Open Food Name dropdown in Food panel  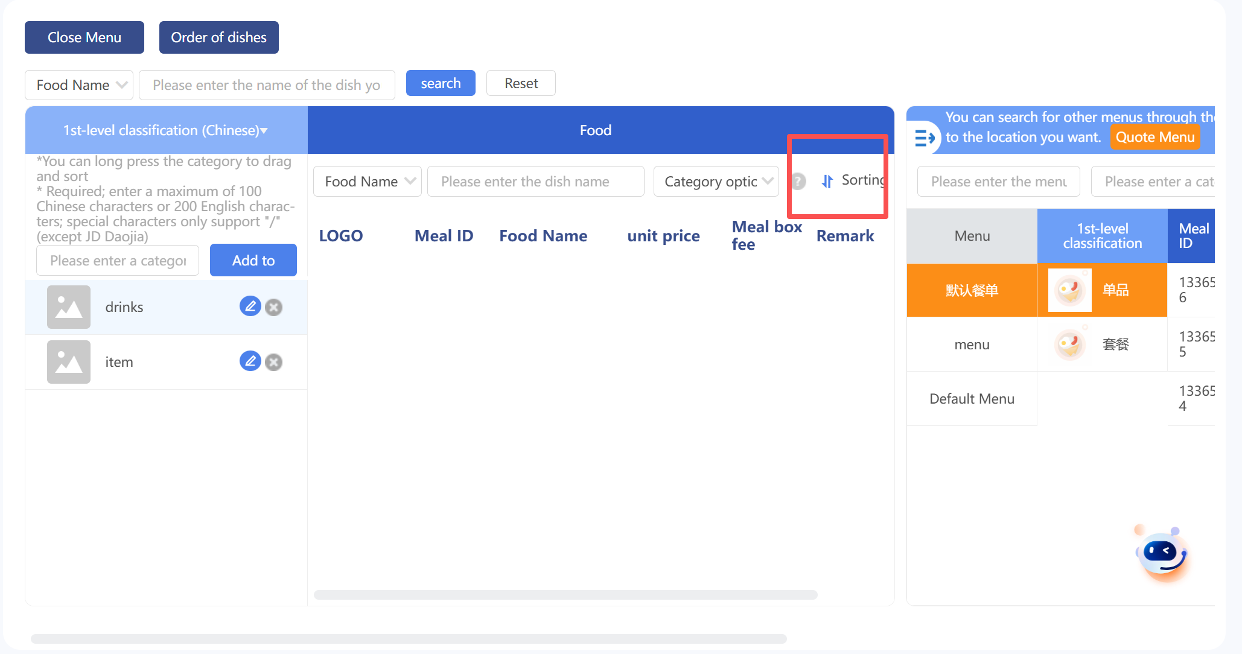[x=367, y=182]
